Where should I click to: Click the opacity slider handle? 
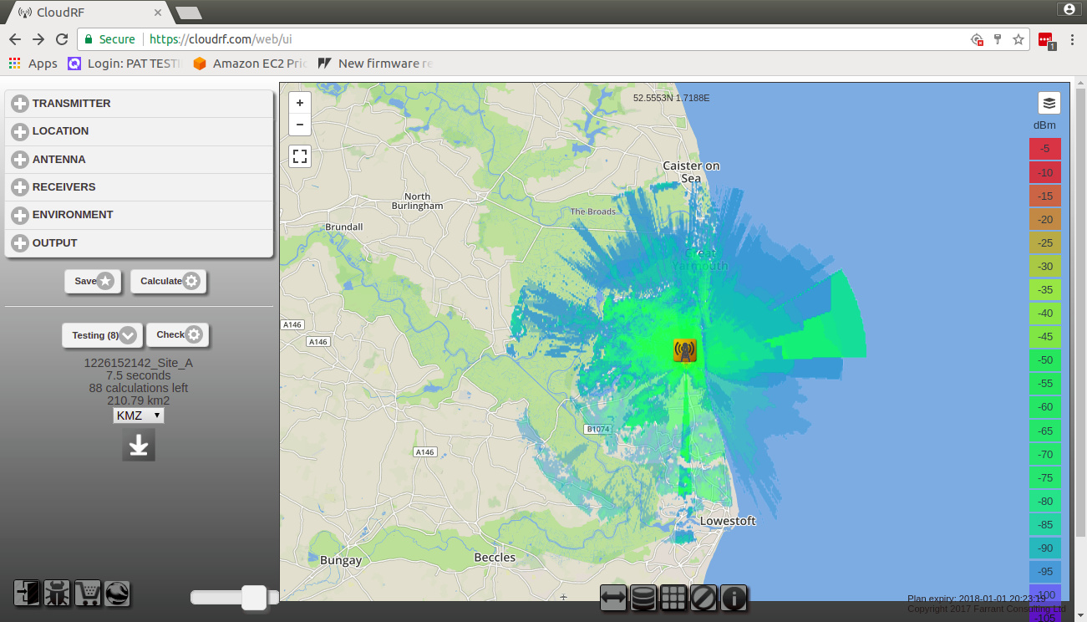(x=254, y=597)
